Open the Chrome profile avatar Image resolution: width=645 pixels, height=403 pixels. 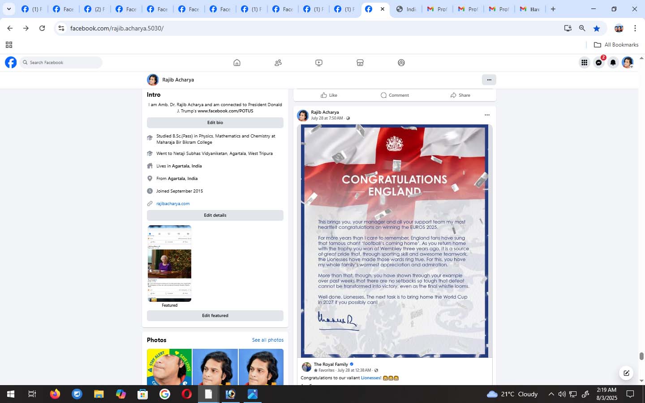[619, 28]
